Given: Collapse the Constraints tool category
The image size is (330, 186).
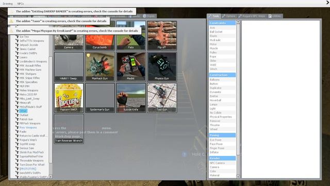Looking at the screenshot, I should click(x=222, y=23).
